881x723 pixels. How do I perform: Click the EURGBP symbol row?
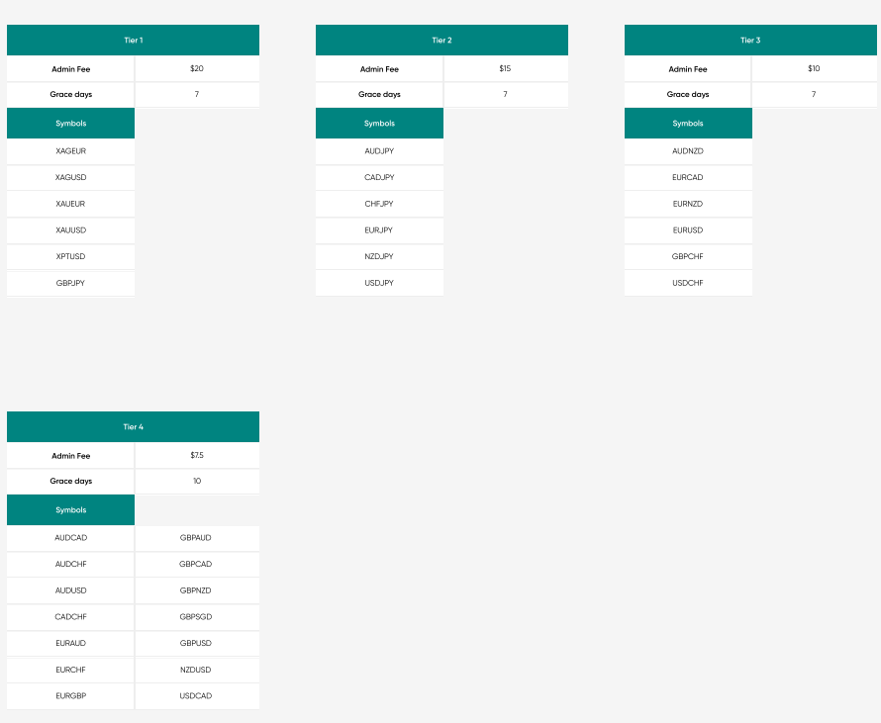pos(70,696)
